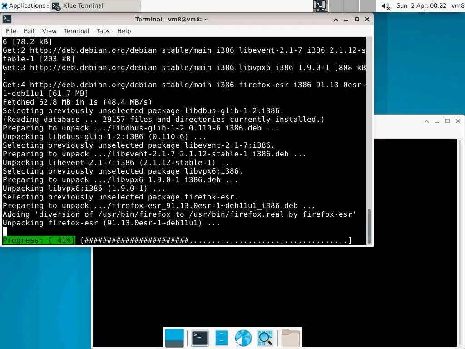Open the Terminal menu
The image size is (465, 349).
76,31
